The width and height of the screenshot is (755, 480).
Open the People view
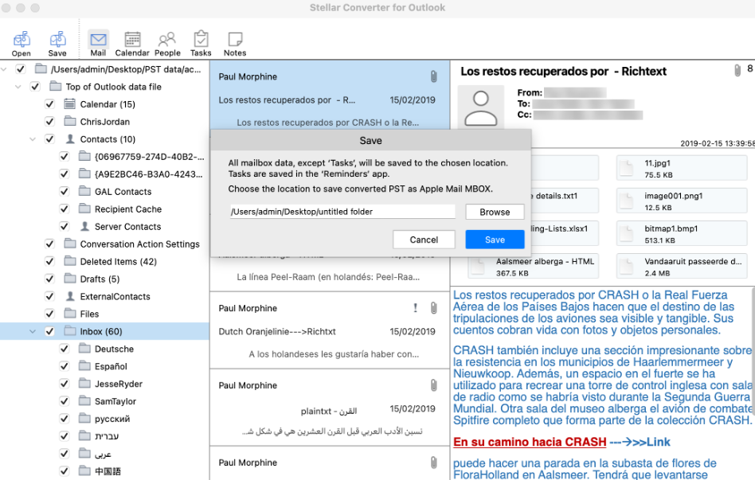pos(167,43)
